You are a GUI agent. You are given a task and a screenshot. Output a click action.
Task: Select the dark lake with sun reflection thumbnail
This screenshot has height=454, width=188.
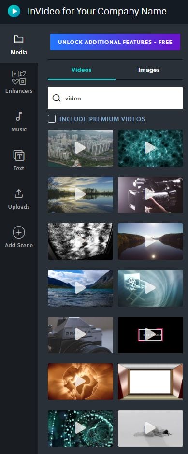tap(150, 241)
